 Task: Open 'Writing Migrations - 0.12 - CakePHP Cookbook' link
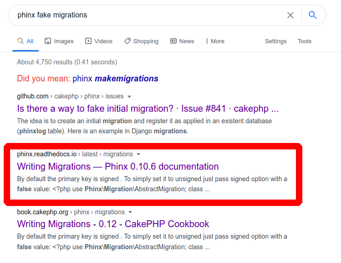(x=113, y=224)
